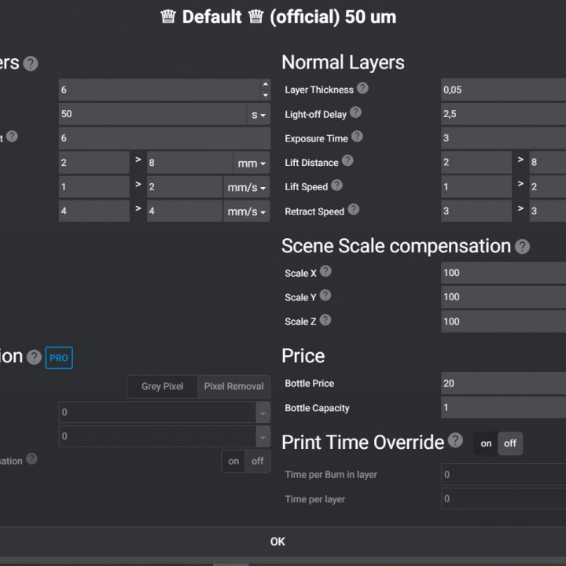Turn Print Time Override off
Screen dimensions: 566x566
(x=510, y=443)
